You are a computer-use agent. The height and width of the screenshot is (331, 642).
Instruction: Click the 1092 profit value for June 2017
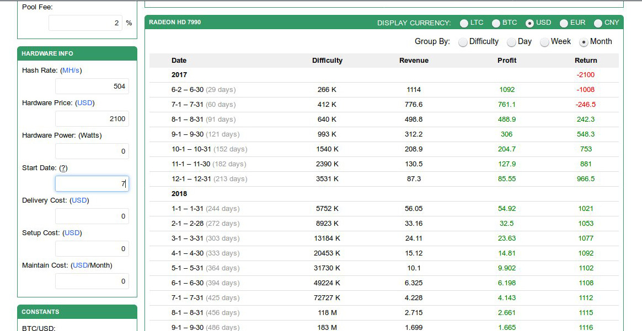507,89
